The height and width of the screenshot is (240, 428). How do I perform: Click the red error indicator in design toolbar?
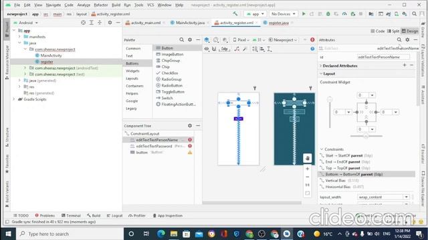312,40
